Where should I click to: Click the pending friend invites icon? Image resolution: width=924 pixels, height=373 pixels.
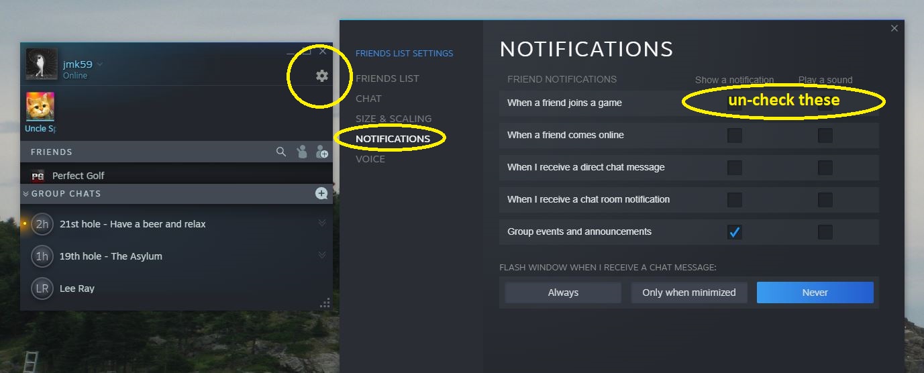(301, 152)
